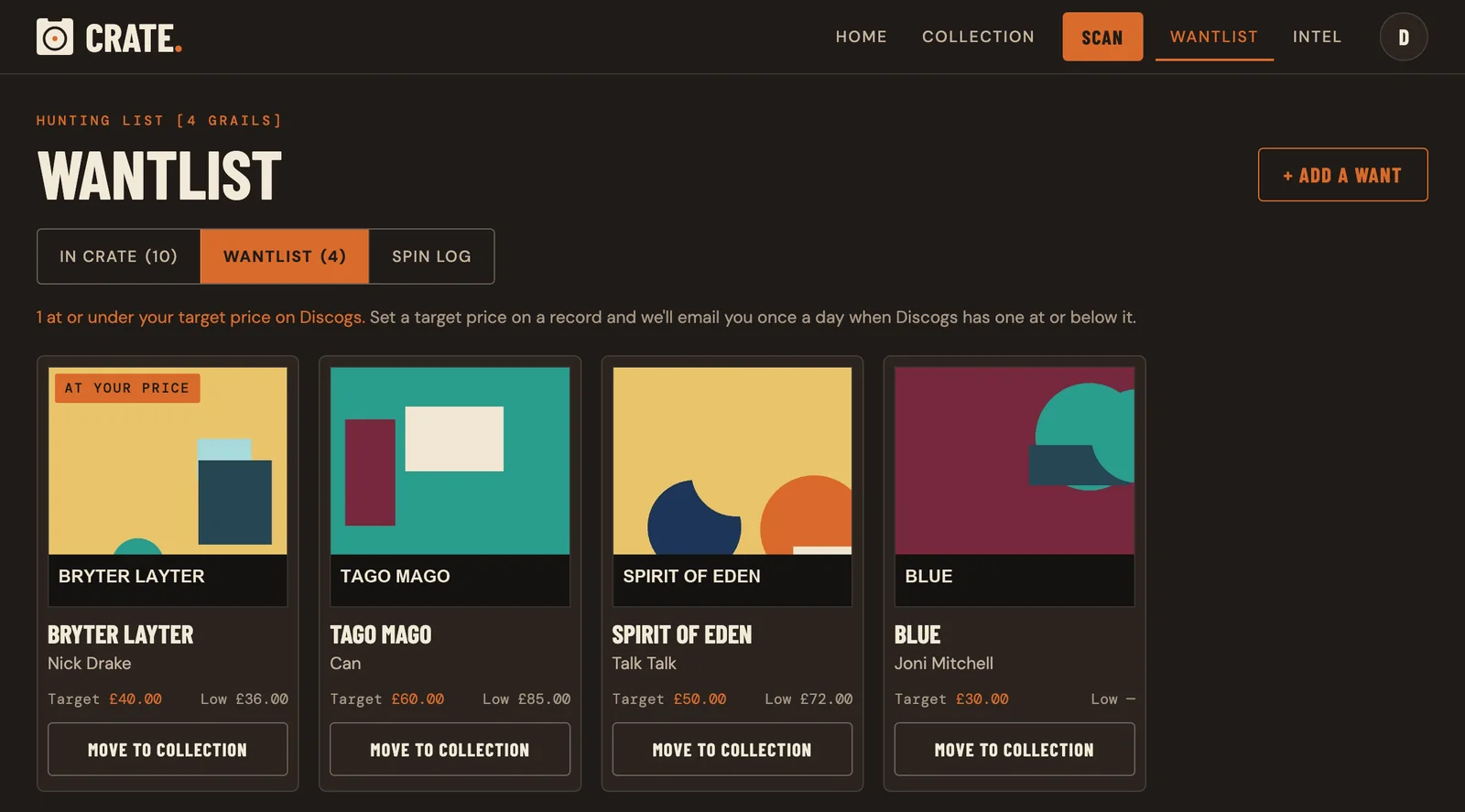Click artist name Talk Talk
The width and height of the screenshot is (1465, 812).
[644, 663]
